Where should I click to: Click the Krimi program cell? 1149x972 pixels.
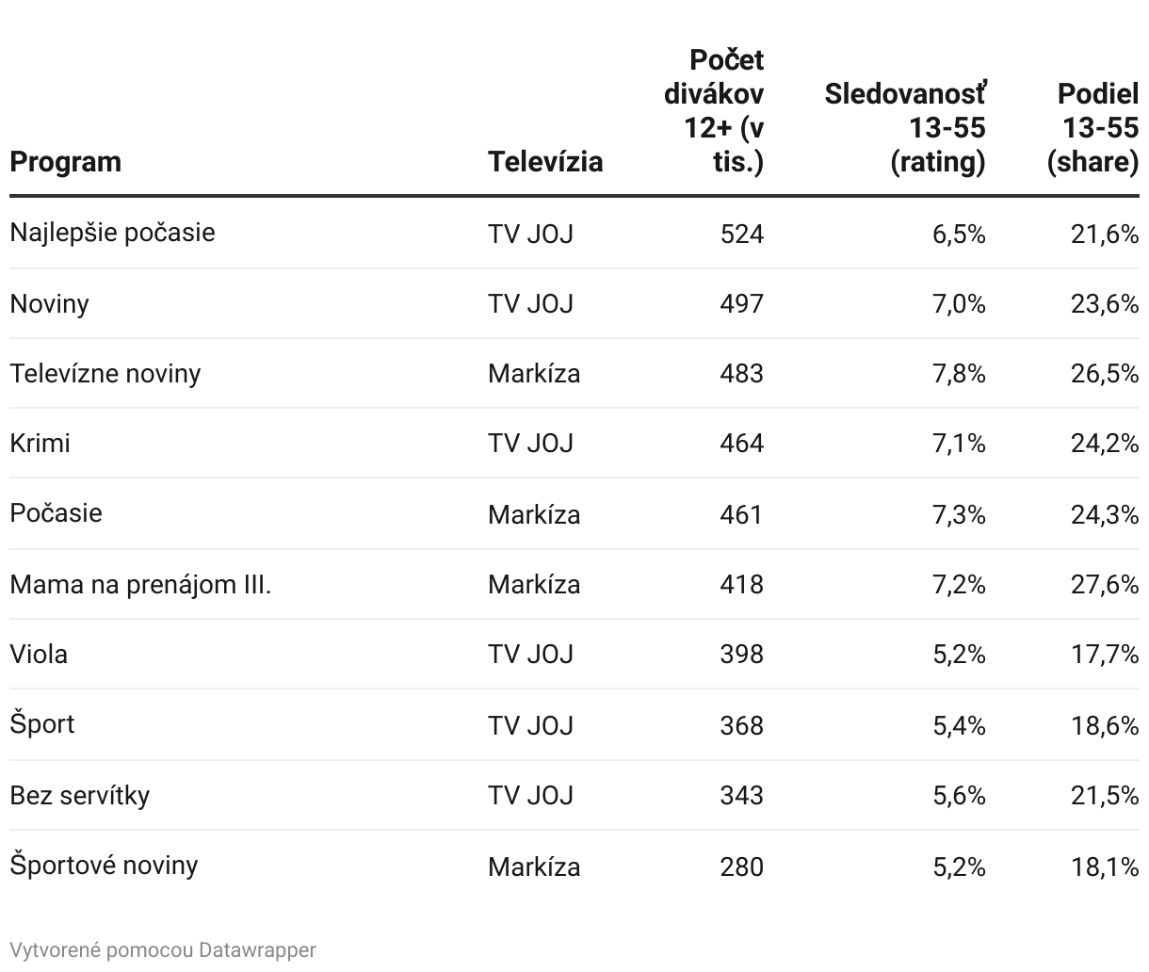tap(40, 444)
